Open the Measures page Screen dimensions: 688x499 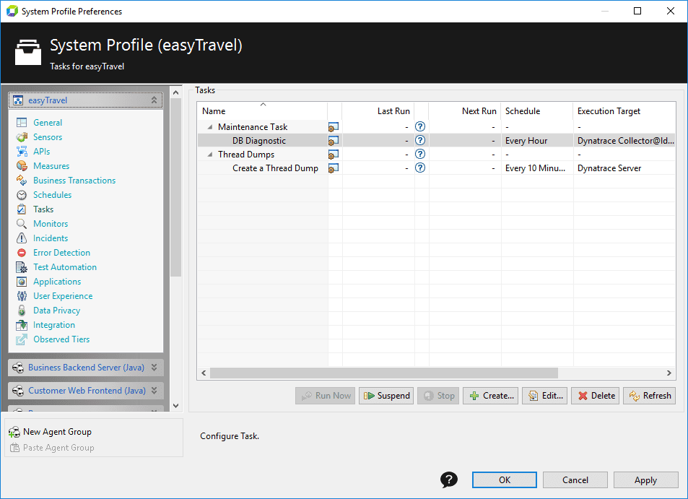51,166
